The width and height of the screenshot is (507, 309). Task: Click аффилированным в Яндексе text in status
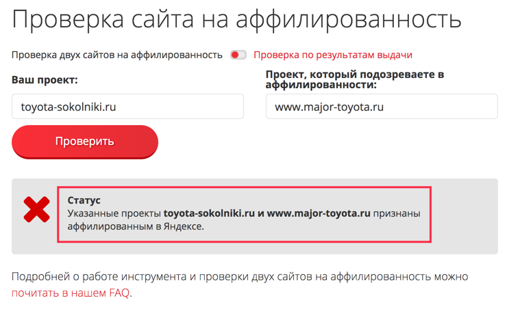click(136, 226)
